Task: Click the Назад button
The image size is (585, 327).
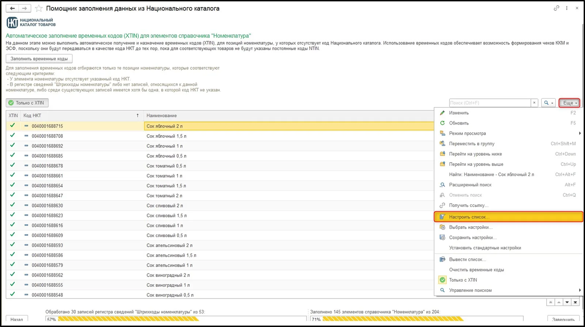Action: click(x=17, y=319)
